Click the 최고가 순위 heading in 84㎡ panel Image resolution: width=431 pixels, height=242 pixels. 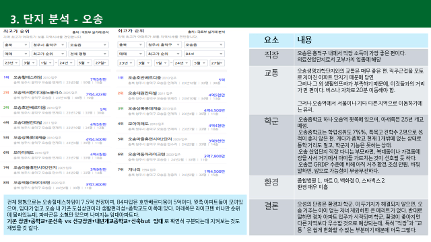(131, 31)
